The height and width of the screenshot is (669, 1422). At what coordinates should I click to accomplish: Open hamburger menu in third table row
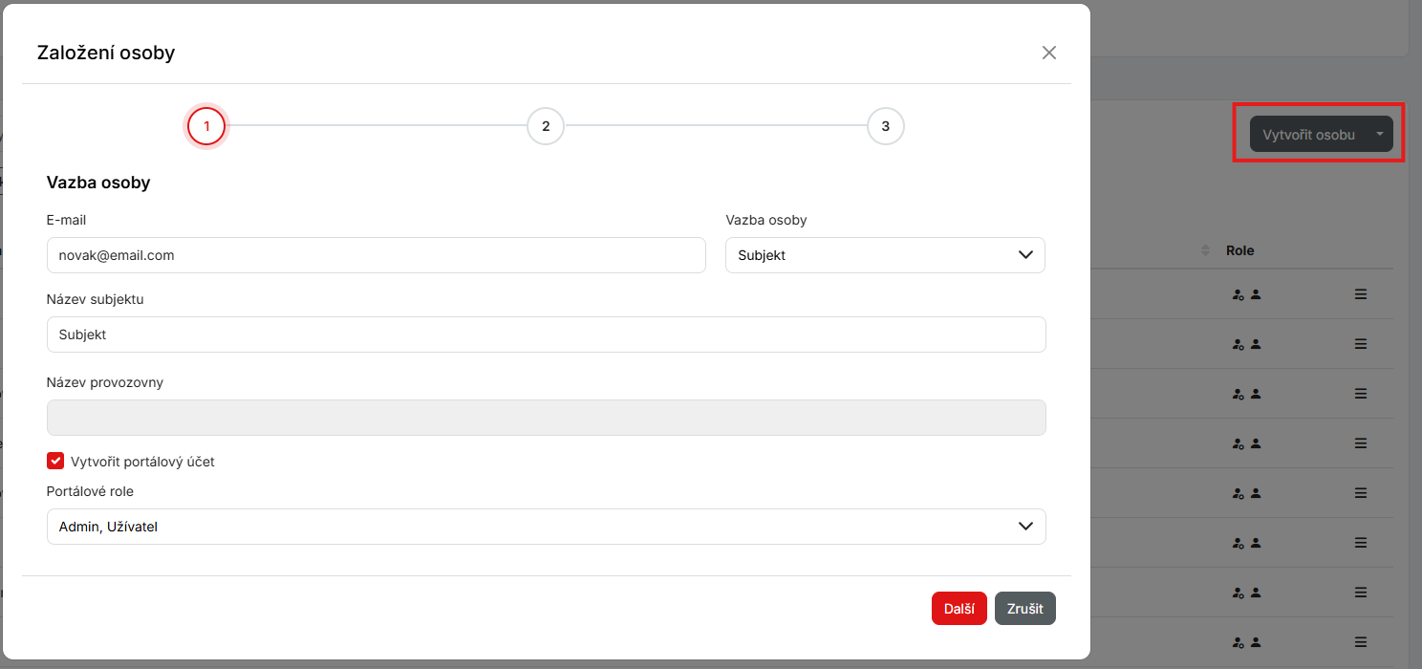(1361, 393)
